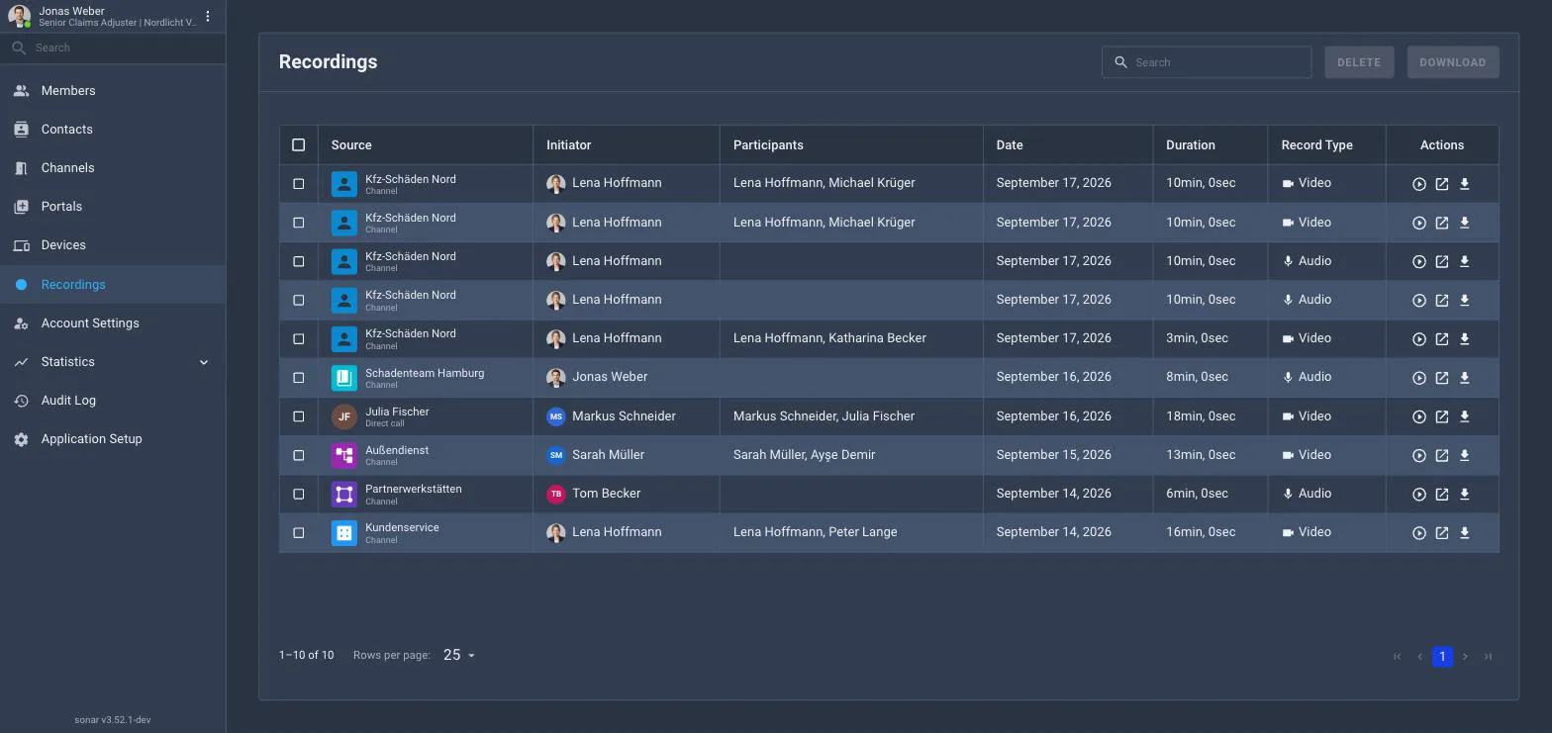Go to the next page arrow
Viewport: 1552px width, 733px height.
click(x=1465, y=656)
